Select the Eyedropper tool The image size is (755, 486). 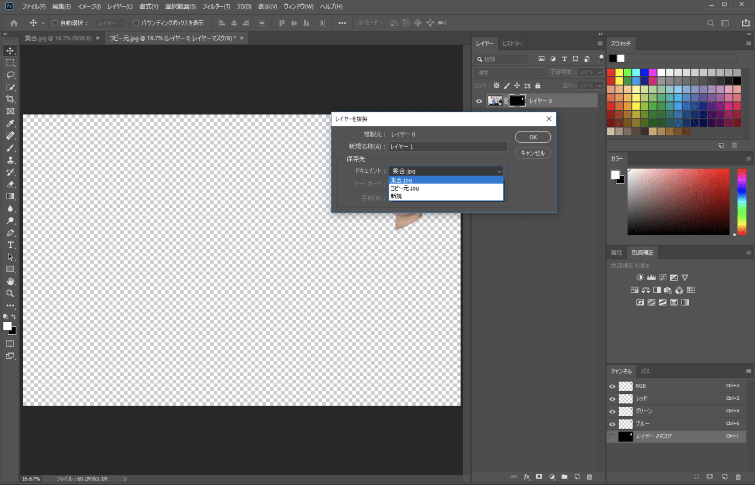10,124
